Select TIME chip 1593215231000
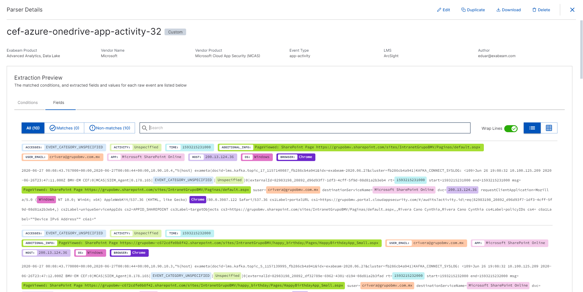 point(189,147)
